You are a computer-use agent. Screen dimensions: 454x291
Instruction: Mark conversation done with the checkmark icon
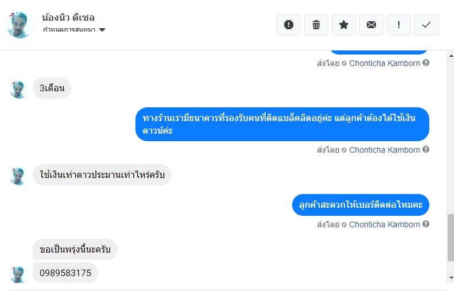[426, 25]
